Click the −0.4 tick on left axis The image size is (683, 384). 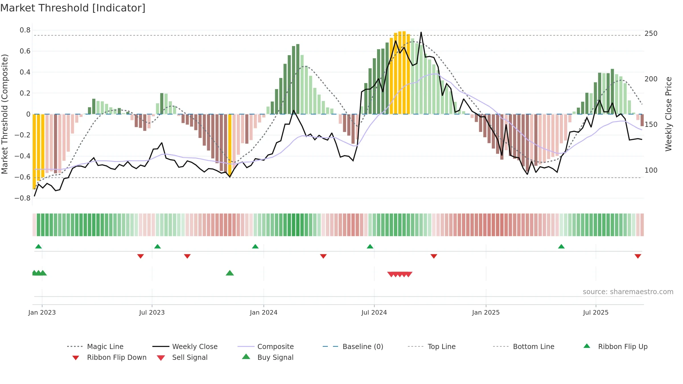click(x=22, y=156)
